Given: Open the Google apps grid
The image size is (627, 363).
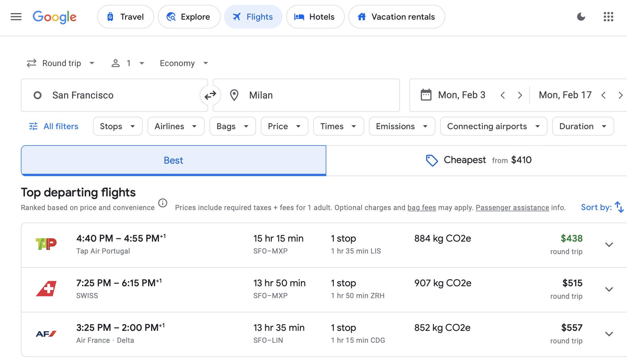Looking at the screenshot, I should (x=609, y=17).
